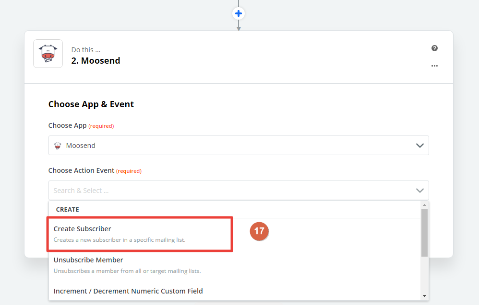Select the Unsubscribe Member action
Screen dimensions: 479x305
[235, 265]
